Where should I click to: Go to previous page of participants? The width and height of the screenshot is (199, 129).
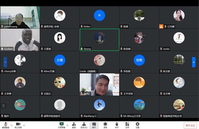pyautogui.click(x=5, y=62)
